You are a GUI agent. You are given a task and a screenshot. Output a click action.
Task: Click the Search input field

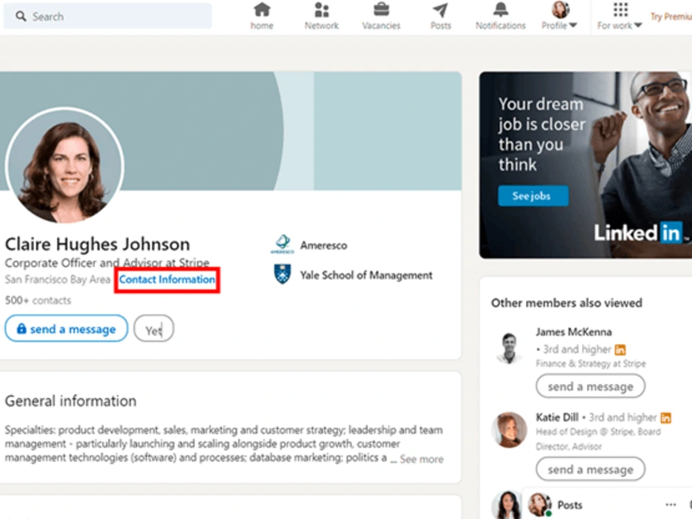click(108, 17)
